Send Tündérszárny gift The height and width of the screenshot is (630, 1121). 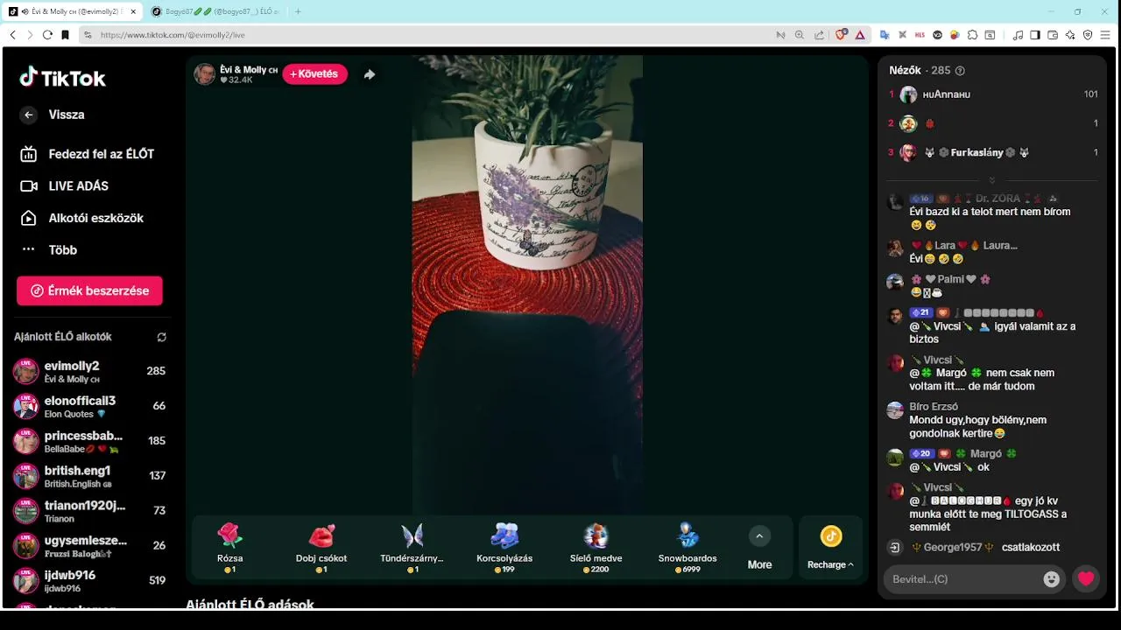[x=412, y=548]
